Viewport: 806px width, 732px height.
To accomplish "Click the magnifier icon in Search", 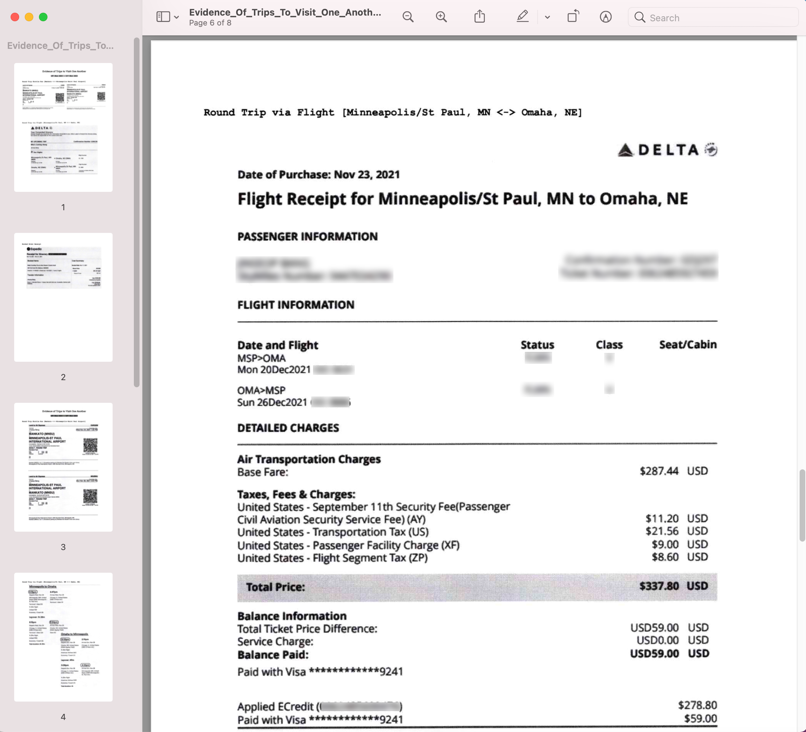I will [x=640, y=17].
